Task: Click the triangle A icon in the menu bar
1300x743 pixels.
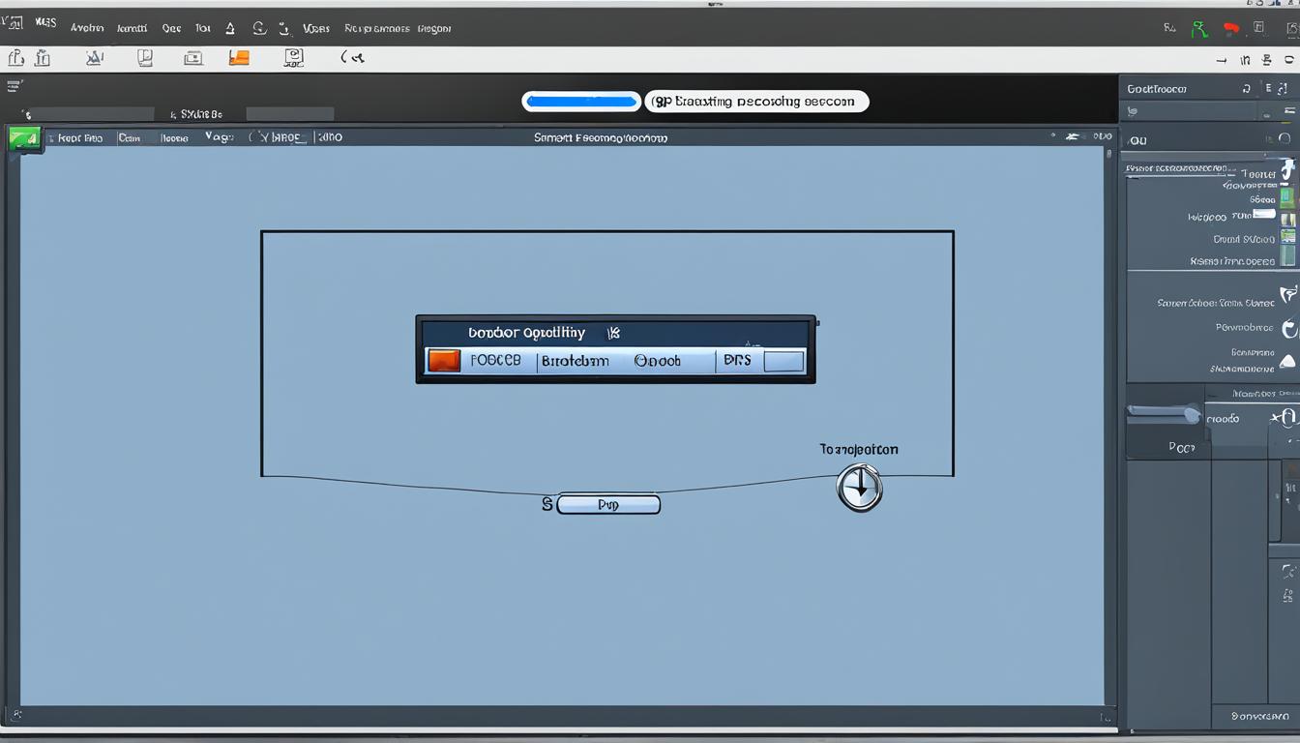Action: coord(230,29)
